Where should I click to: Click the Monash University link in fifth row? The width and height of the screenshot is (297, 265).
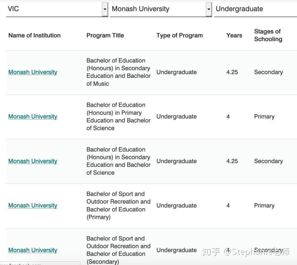click(33, 250)
